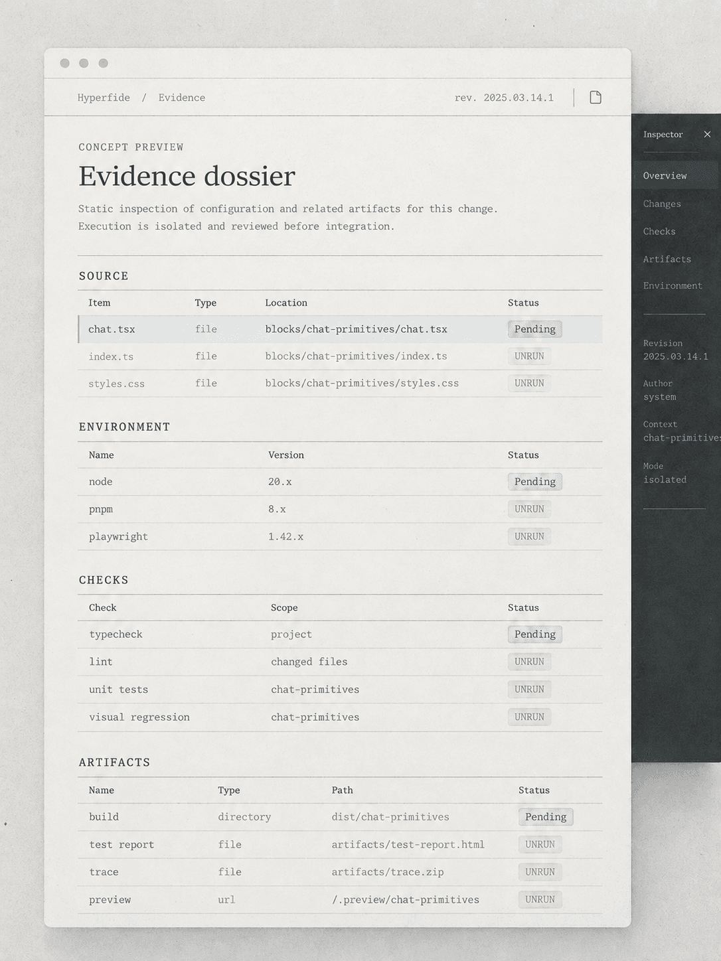Click Author value 'system' in Inspector
Viewport: 721px width, 961px height.
click(659, 398)
